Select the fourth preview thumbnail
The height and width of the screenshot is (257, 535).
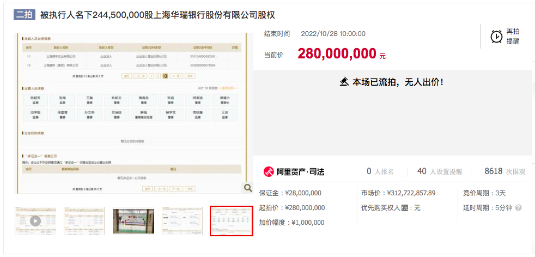coord(182,221)
